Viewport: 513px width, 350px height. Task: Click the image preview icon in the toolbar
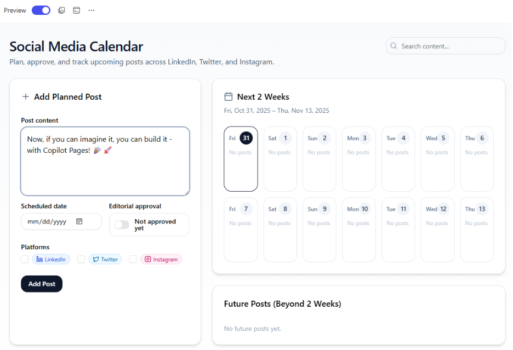click(61, 10)
